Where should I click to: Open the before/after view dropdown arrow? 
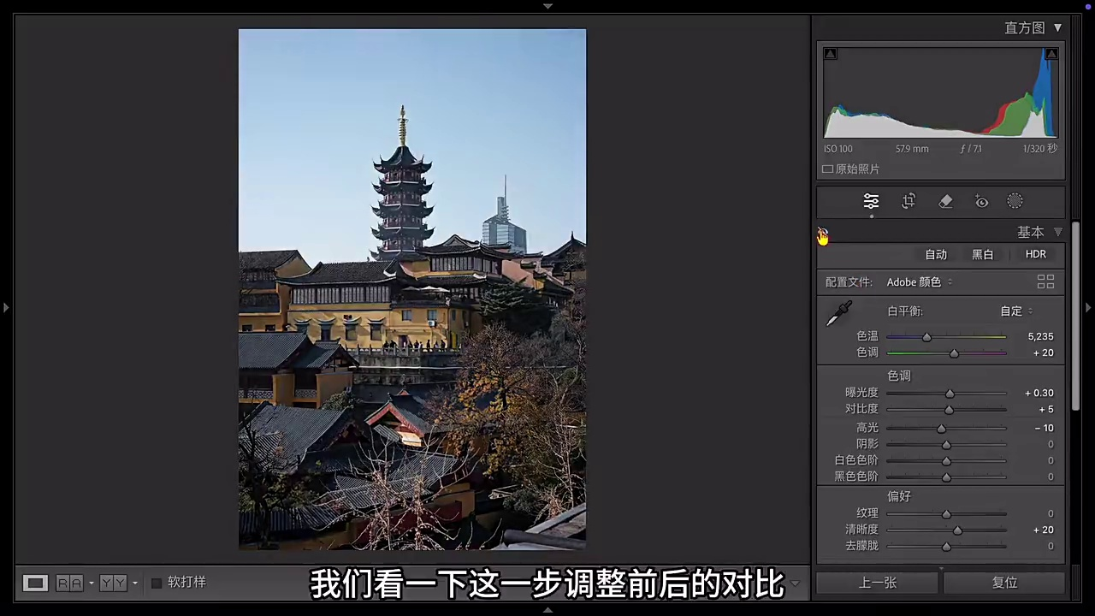point(134,583)
